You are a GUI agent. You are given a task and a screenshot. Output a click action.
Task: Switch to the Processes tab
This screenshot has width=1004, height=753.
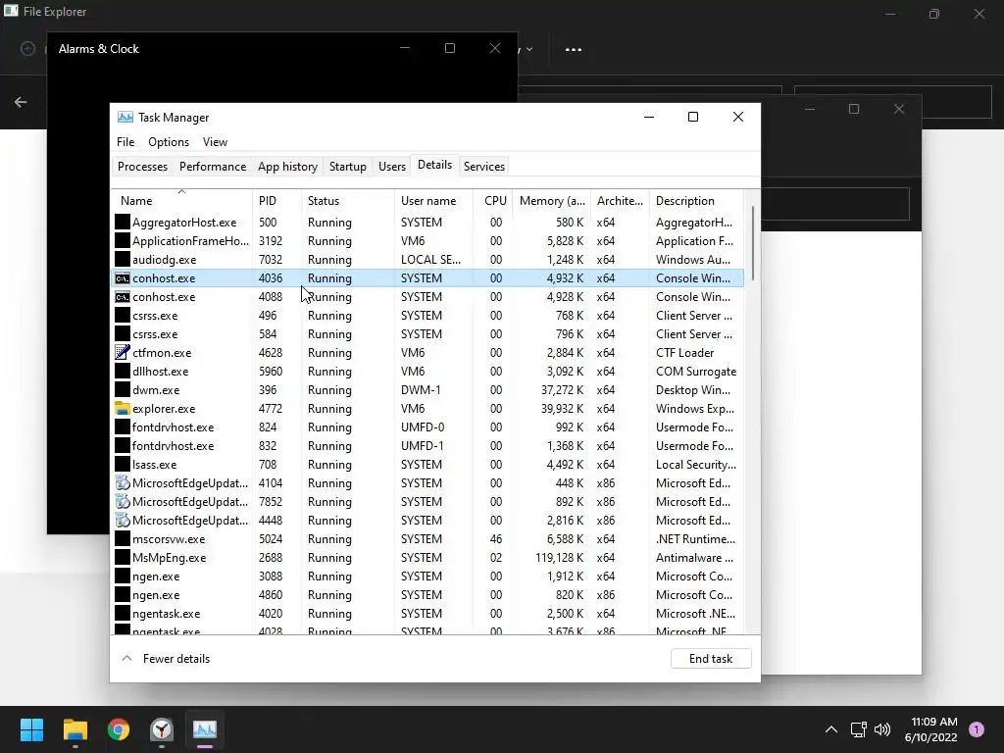tap(142, 167)
